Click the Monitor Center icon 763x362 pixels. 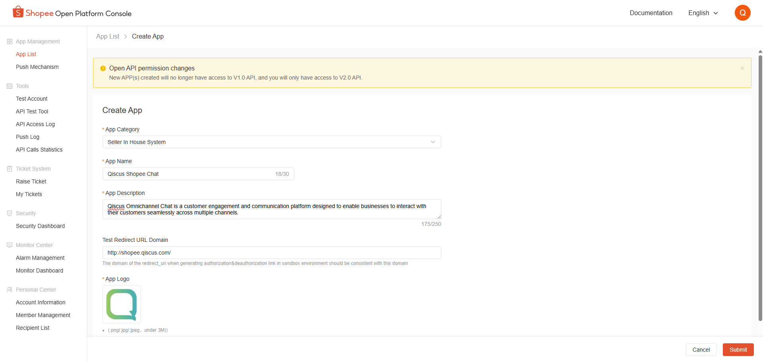point(10,245)
